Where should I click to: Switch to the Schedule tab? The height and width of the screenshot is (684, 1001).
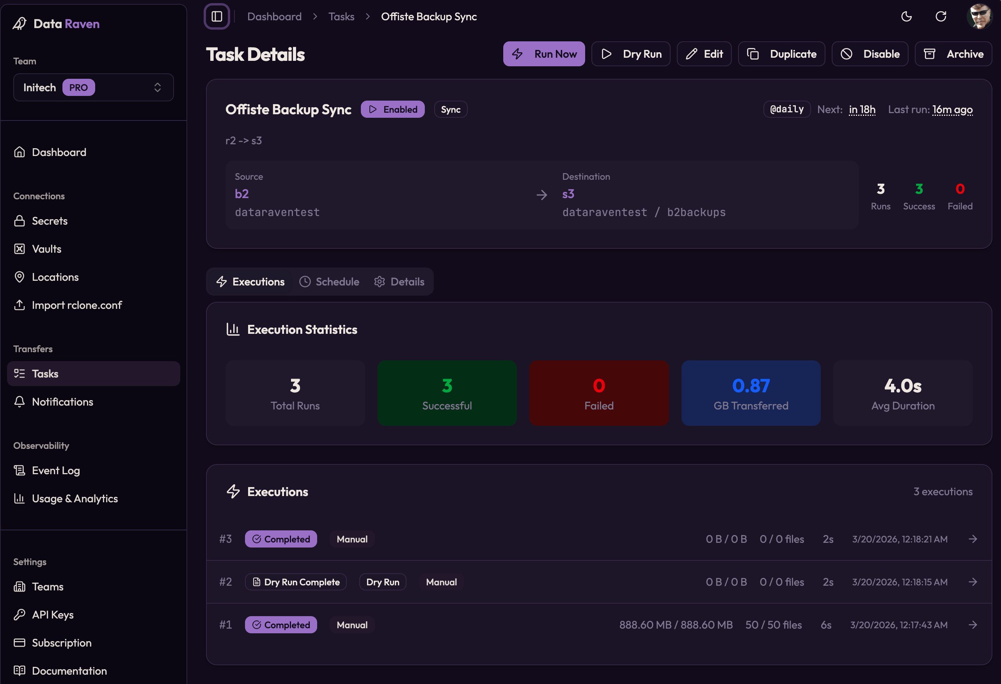pyautogui.click(x=330, y=282)
